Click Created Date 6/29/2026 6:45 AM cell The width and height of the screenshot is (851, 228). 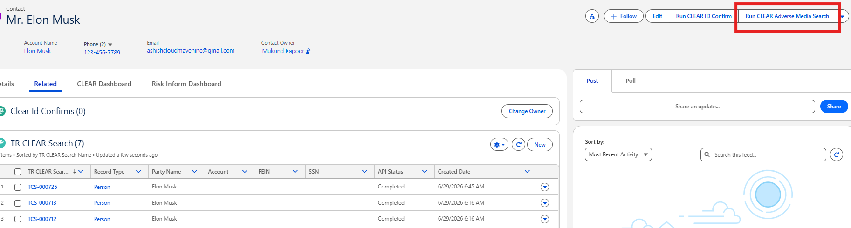(x=461, y=187)
